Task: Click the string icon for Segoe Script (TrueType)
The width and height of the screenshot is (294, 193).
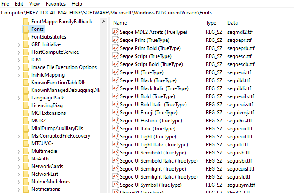Action: [x=116, y=56]
